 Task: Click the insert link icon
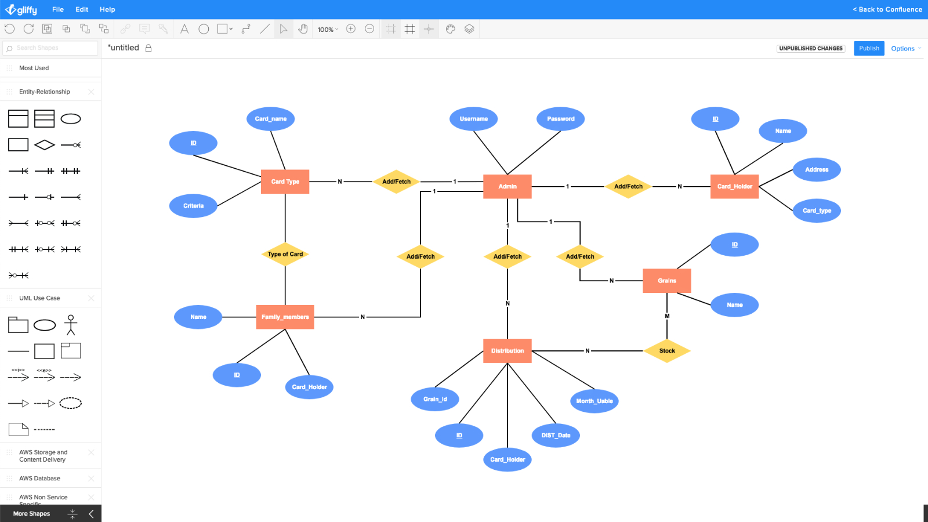(125, 29)
